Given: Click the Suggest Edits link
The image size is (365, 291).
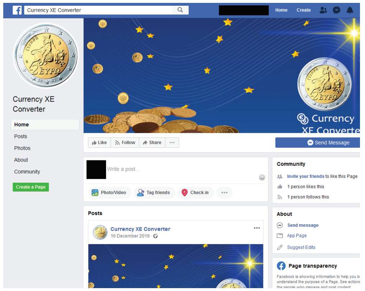Looking at the screenshot, I should click(x=301, y=247).
